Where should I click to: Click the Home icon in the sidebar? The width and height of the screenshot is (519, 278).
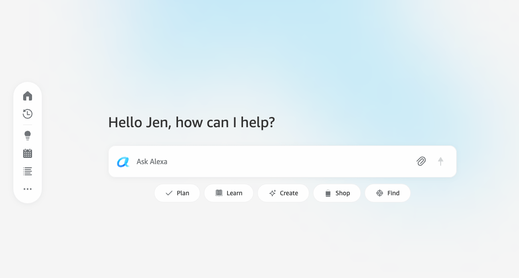[x=28, y=96]
